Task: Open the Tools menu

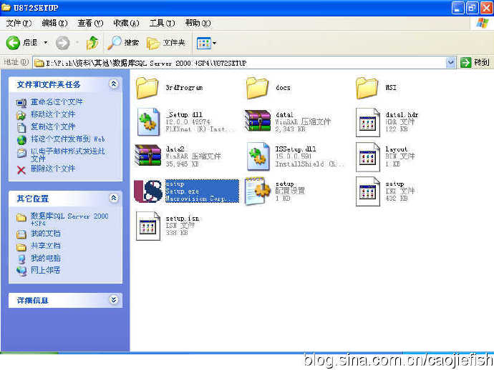Action: click(x=162, y=23)
